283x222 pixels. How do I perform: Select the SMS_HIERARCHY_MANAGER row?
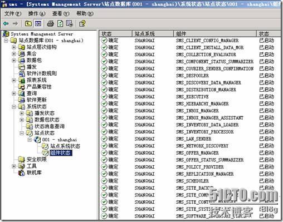point(190,103)
